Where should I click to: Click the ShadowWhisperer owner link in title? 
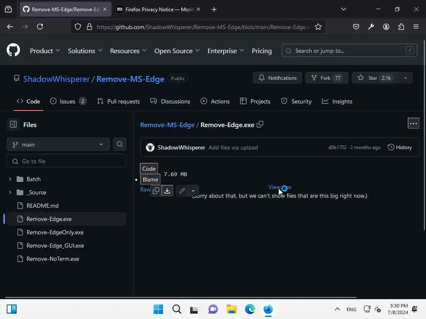[56, 79]
